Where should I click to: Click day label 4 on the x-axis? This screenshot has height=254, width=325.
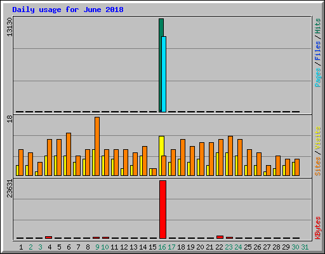pyautogui.click(x=50, y=247)
